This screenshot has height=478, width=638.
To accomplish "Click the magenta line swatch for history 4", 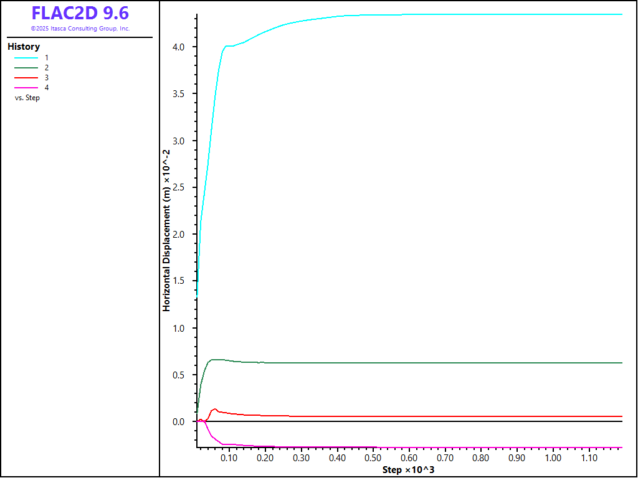I will [x=27, y=88].
